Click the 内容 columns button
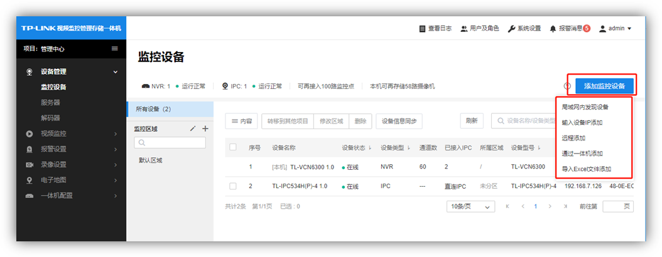662x257 pixels. [242, 121]
